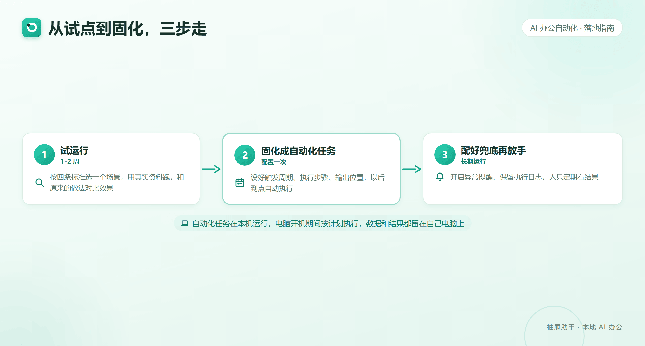Click the step 1 number circle
The width and height of the screenshot is (645, 346).
click(44, 155)
